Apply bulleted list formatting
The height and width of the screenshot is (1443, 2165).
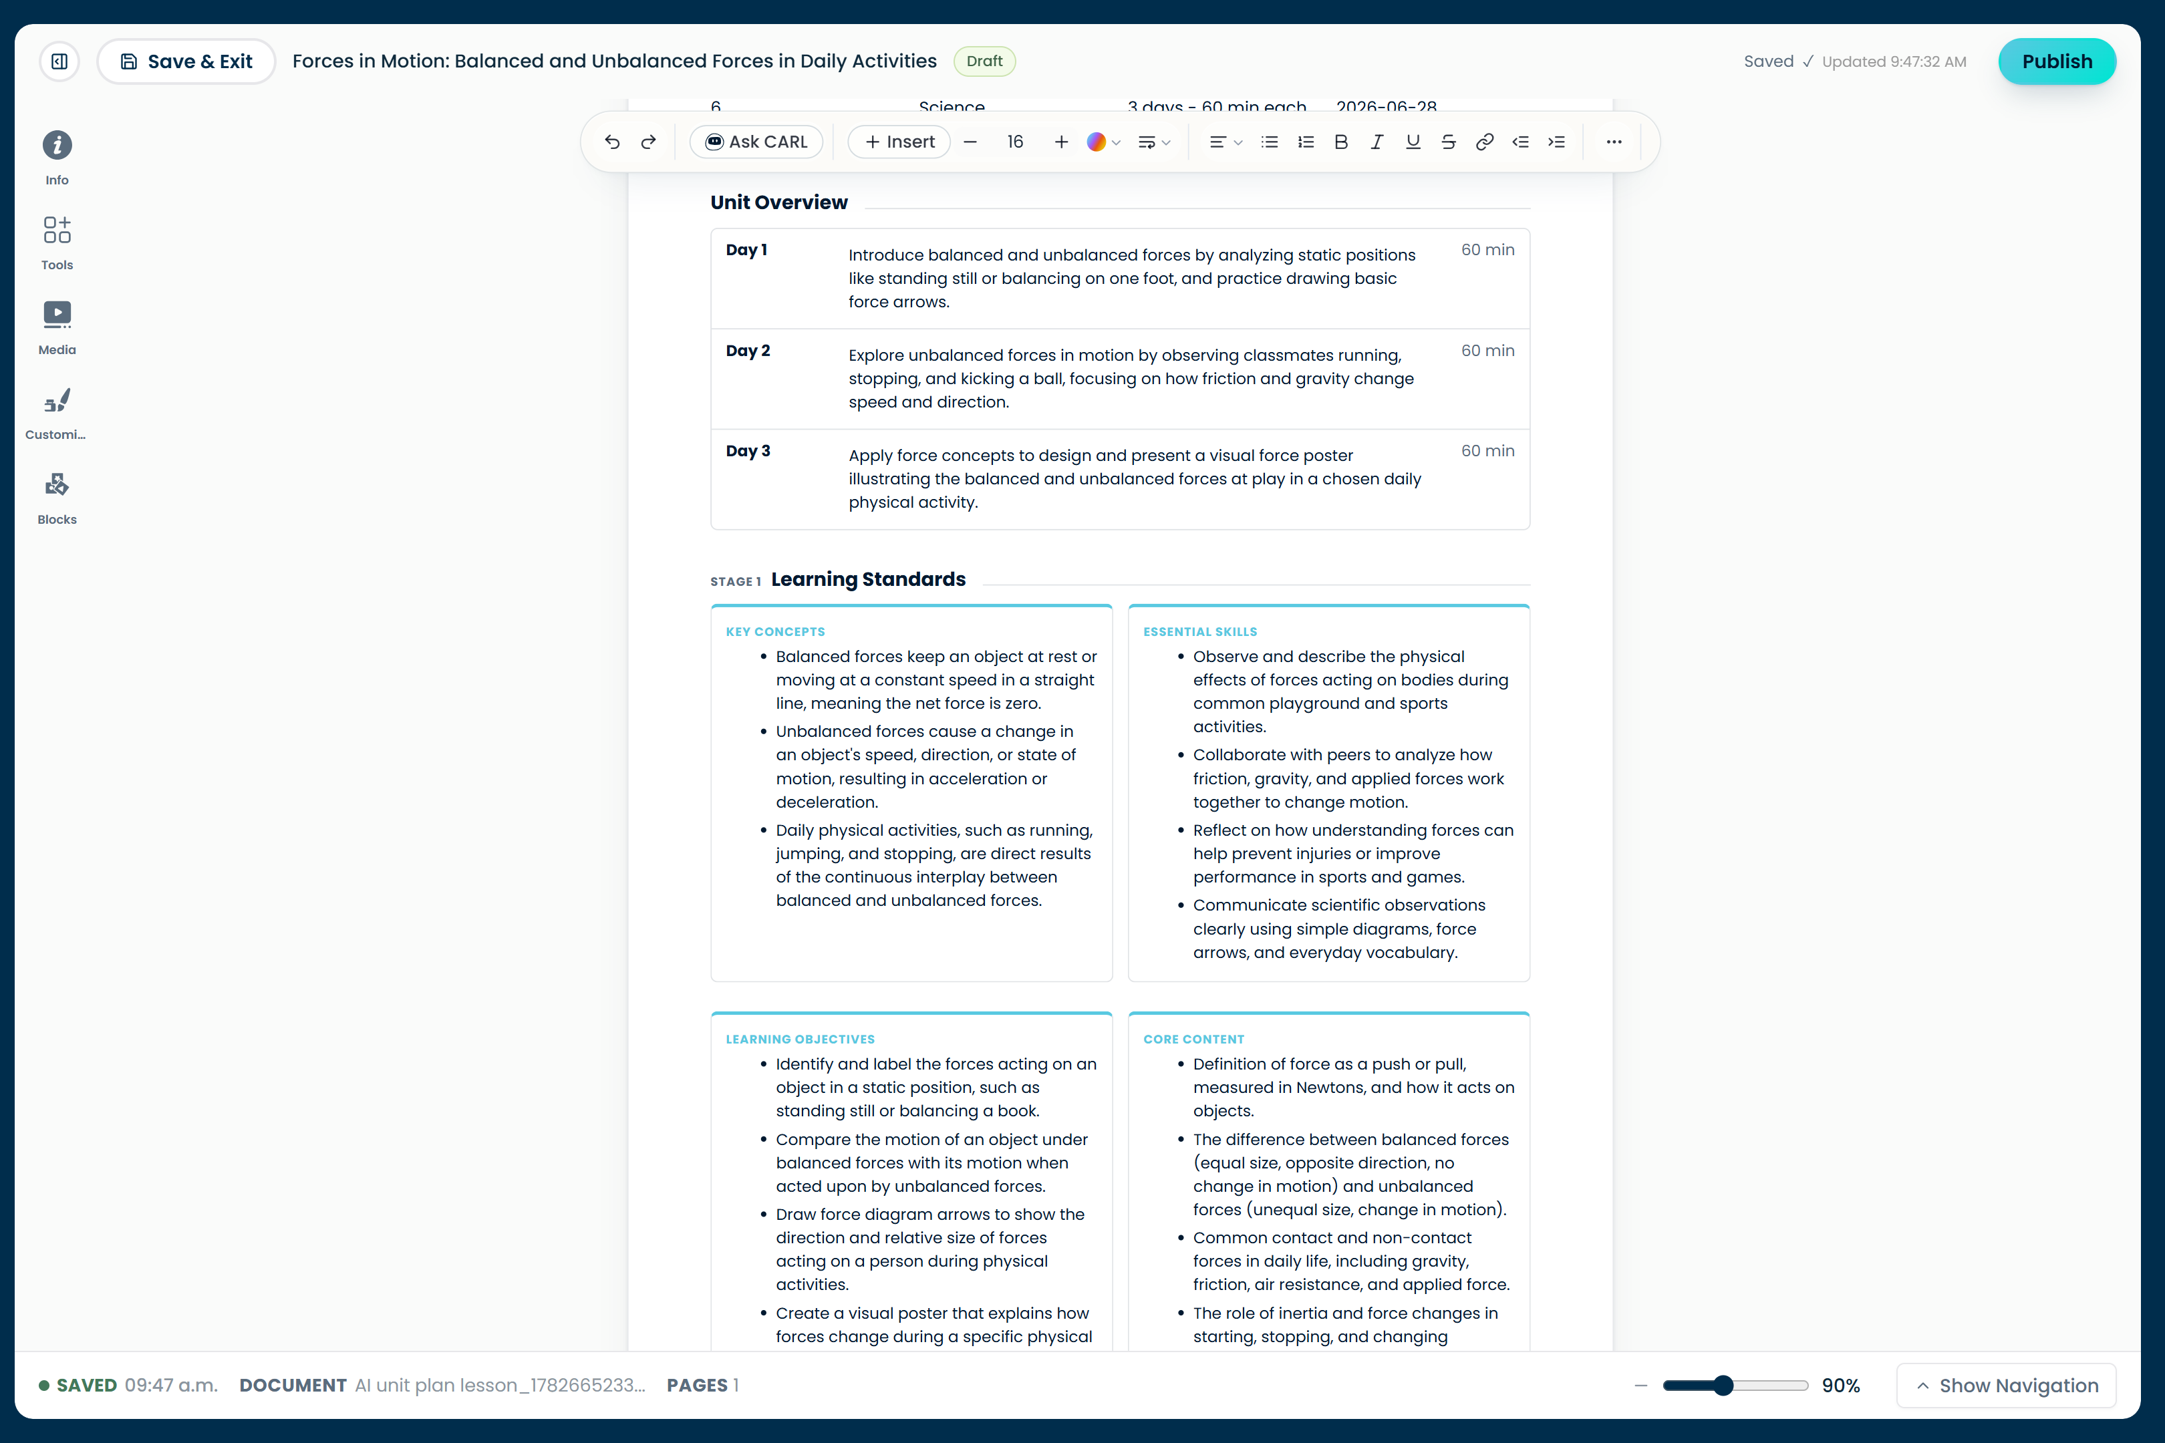pos(1270,142)
